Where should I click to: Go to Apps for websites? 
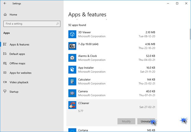point(20,73)
